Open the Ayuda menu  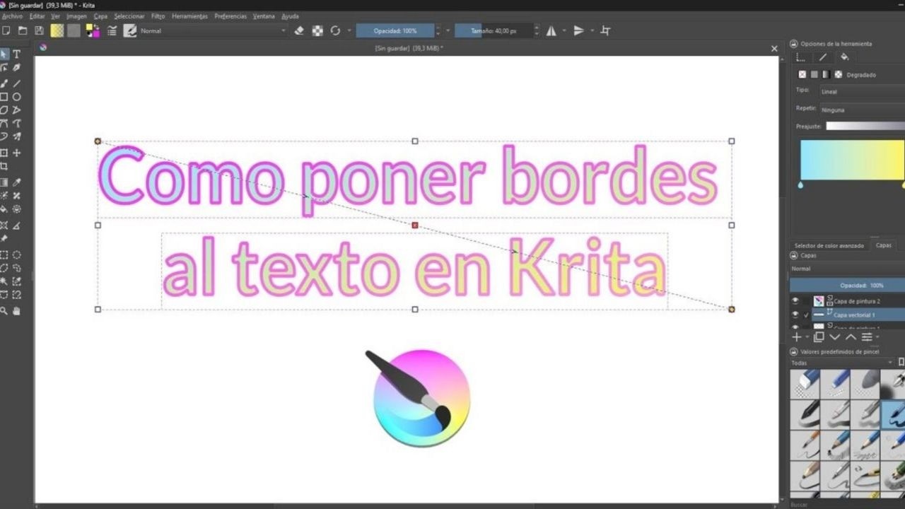click(290, 16)
